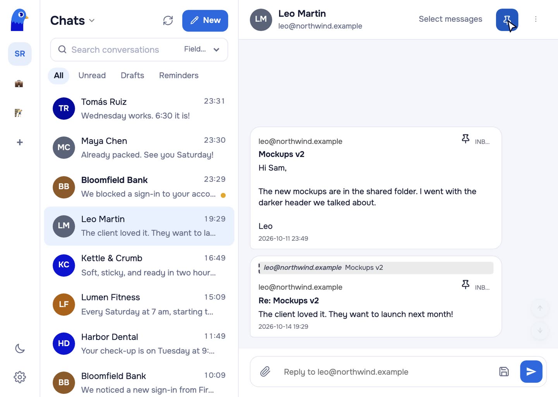
Task: Open the SR account avatar
Action: (20, 54)
